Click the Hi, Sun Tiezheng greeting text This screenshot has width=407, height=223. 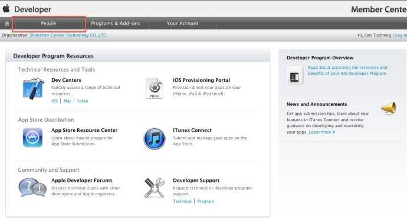[x=374, y=35]
